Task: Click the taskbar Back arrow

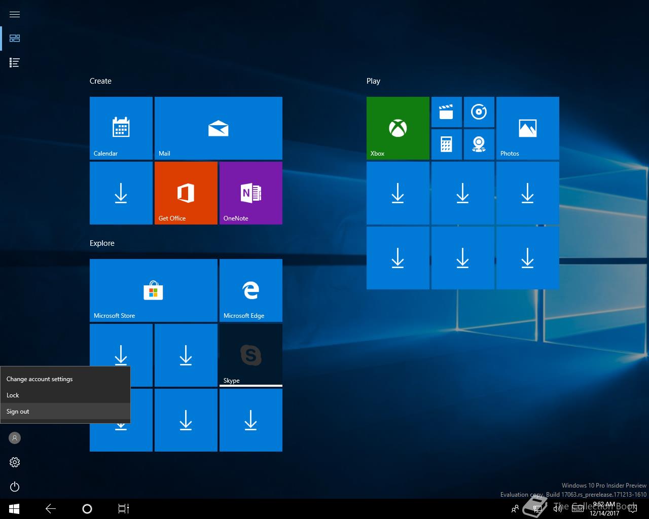Action: (51, 509)
